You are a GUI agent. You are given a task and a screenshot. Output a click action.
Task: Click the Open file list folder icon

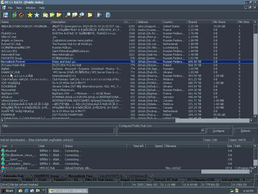pos(90,15)
